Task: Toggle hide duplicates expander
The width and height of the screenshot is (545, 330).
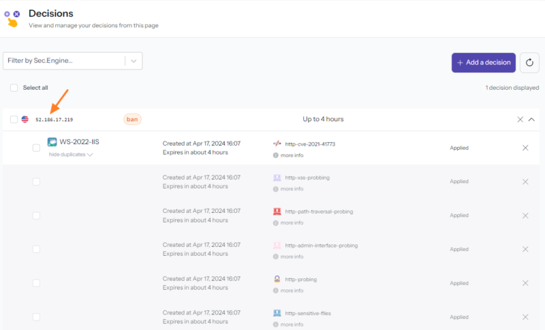Action: click(x=71, y=154)
